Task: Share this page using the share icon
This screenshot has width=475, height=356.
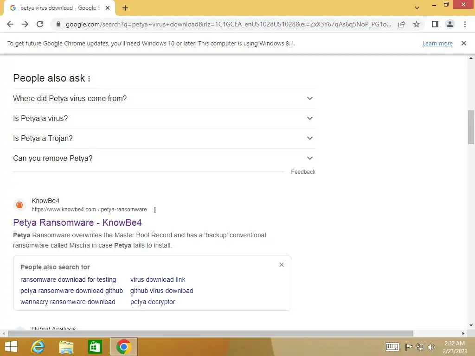Action: [402, 24]
